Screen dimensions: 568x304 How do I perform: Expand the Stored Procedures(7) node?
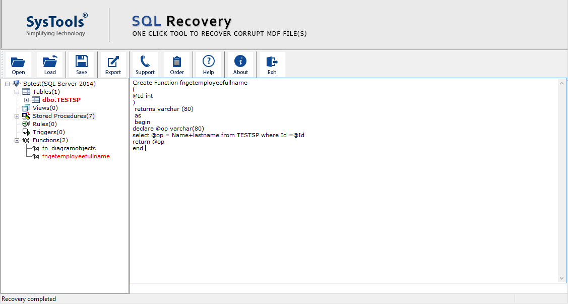(x=17, y=116)
